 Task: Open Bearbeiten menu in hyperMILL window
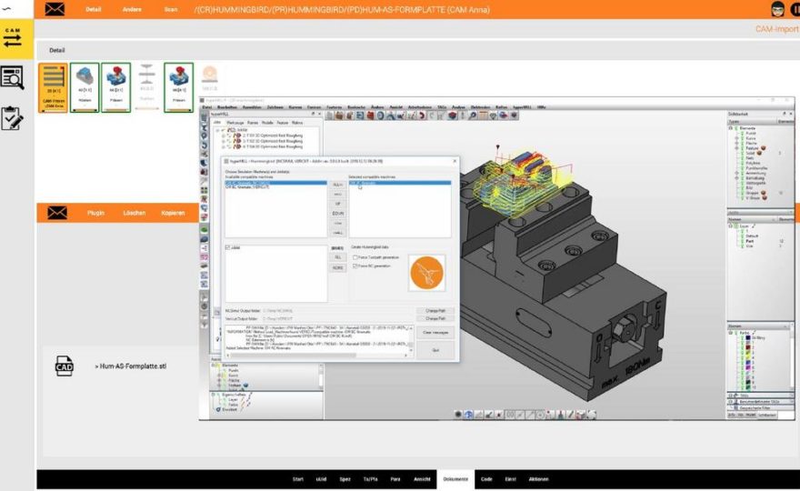tap(227, 107)
